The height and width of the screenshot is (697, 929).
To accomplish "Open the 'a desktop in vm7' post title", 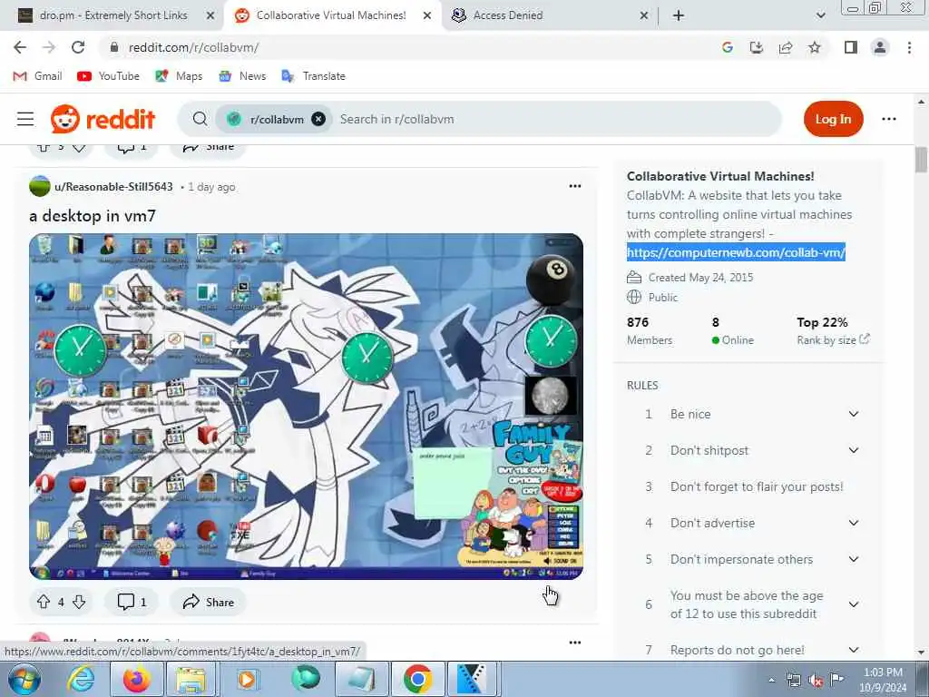I will 93,216.
